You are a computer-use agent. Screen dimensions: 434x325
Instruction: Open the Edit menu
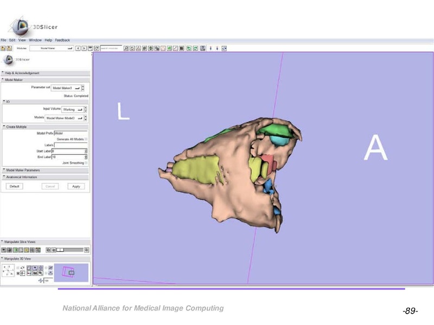pyautogui.click(x=12, y=40)
